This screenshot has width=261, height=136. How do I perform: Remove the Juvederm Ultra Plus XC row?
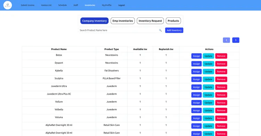tap(221, 95)
